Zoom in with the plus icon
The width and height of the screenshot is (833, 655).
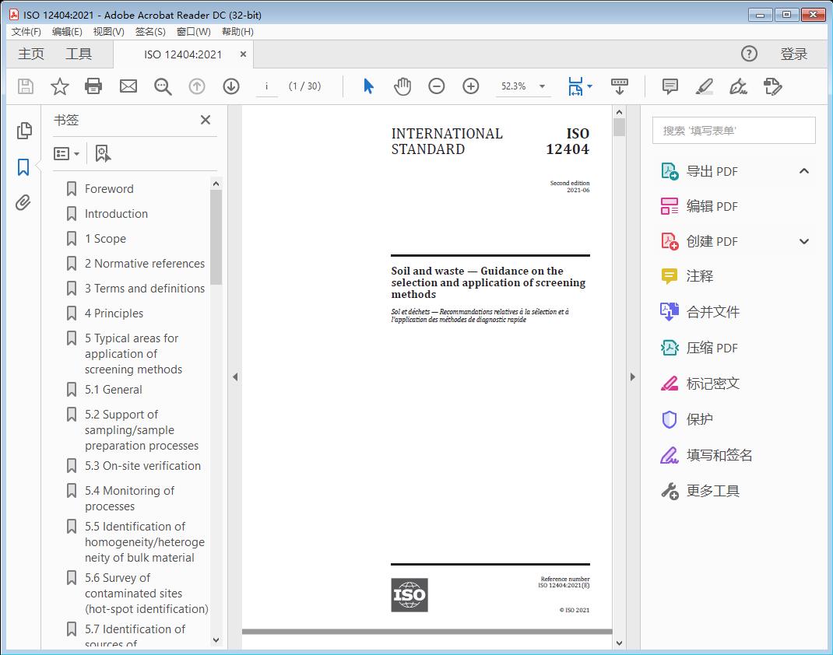tap(471, 86)
